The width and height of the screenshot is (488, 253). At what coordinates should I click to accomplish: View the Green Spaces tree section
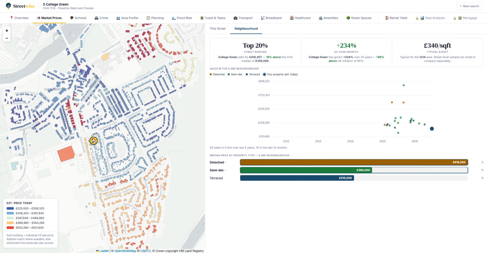(x=359, y=18)
